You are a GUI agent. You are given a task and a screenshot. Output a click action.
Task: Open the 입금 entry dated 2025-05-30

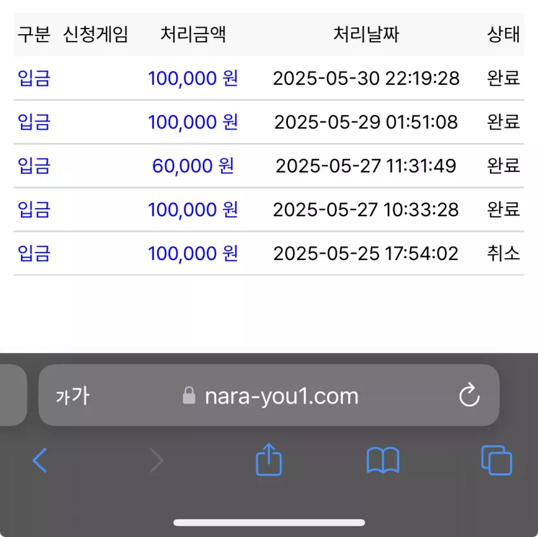34,78
